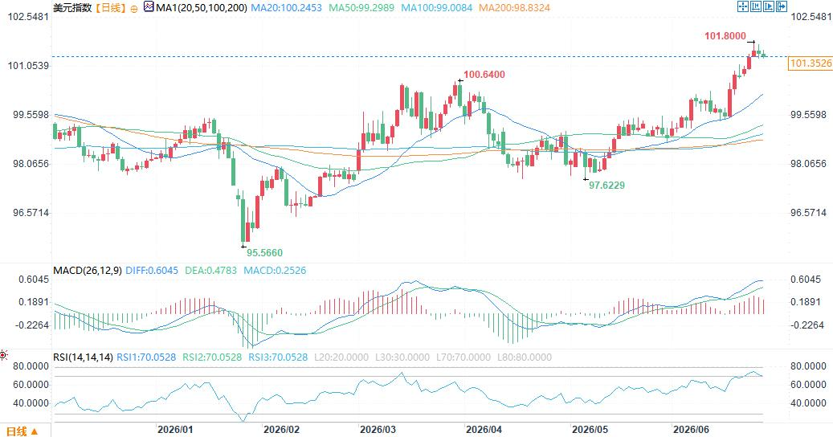
Task: Click the 【日线】 period label in title
Action: pos(111,8)
